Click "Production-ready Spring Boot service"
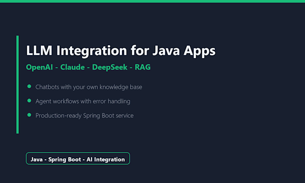305x183 pixels. click(84, 115)
